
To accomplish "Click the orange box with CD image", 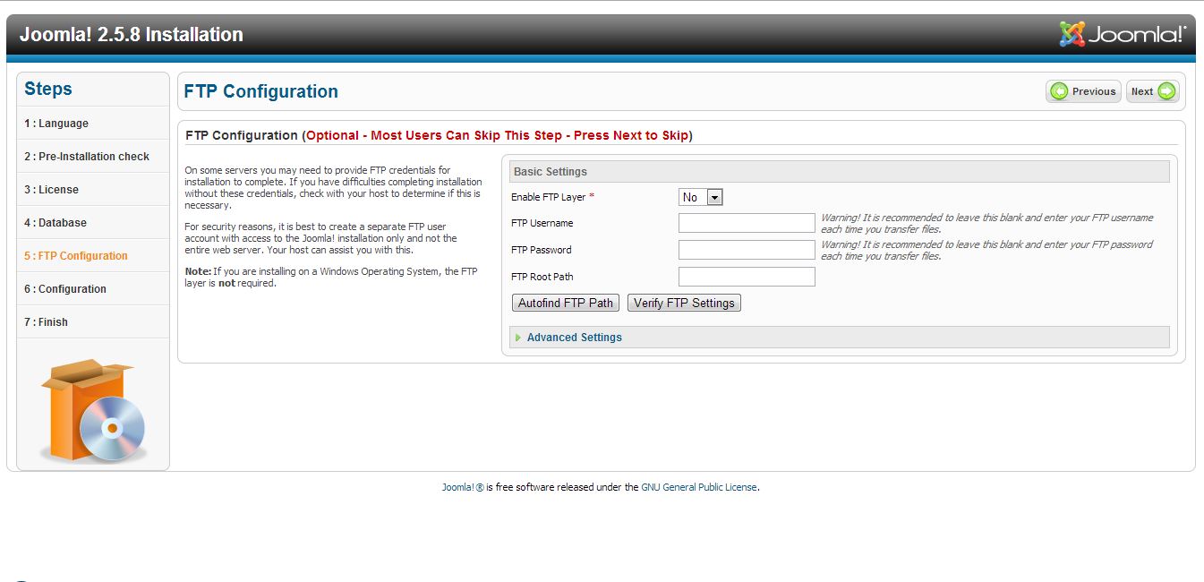I will pos(93,410).
